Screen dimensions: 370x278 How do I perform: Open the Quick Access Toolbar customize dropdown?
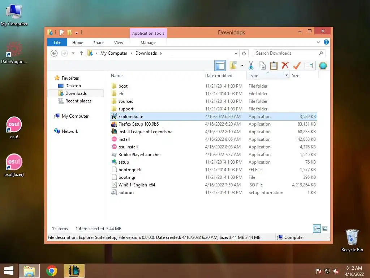[77, 33]
